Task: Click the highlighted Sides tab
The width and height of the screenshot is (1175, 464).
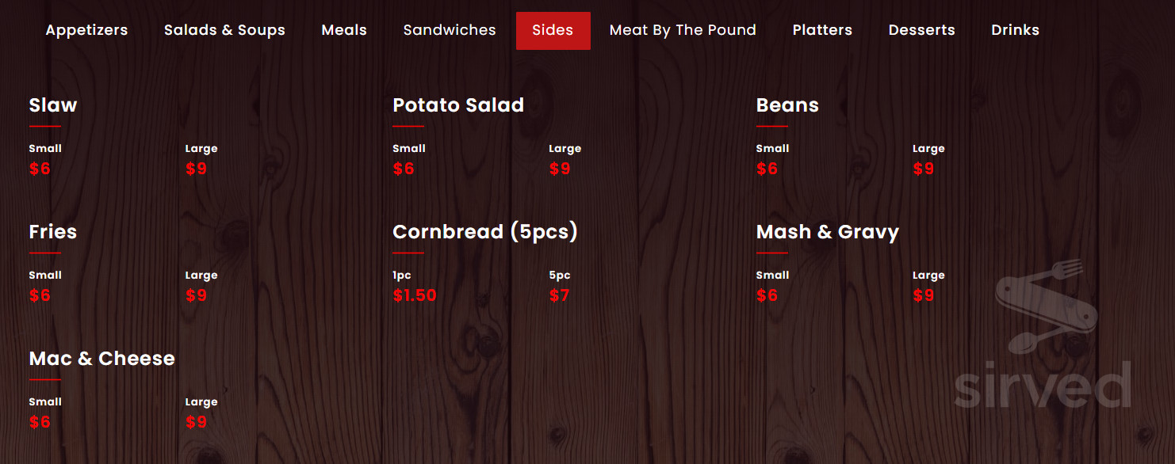Action: click(x=553, y=30)
